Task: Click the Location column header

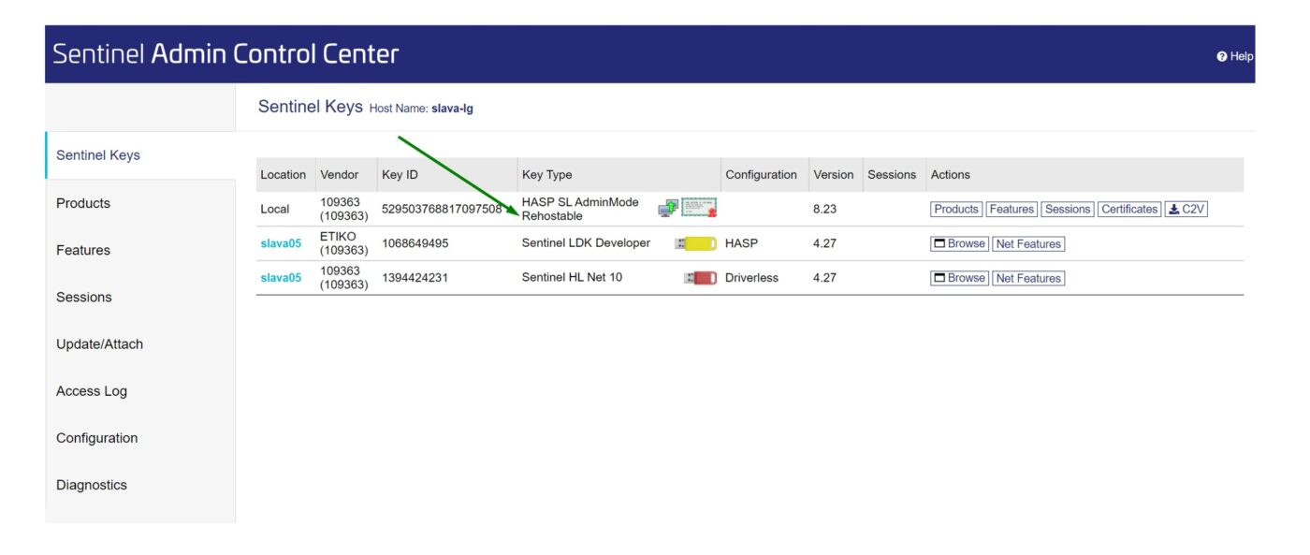Action: tap(283, 175)
